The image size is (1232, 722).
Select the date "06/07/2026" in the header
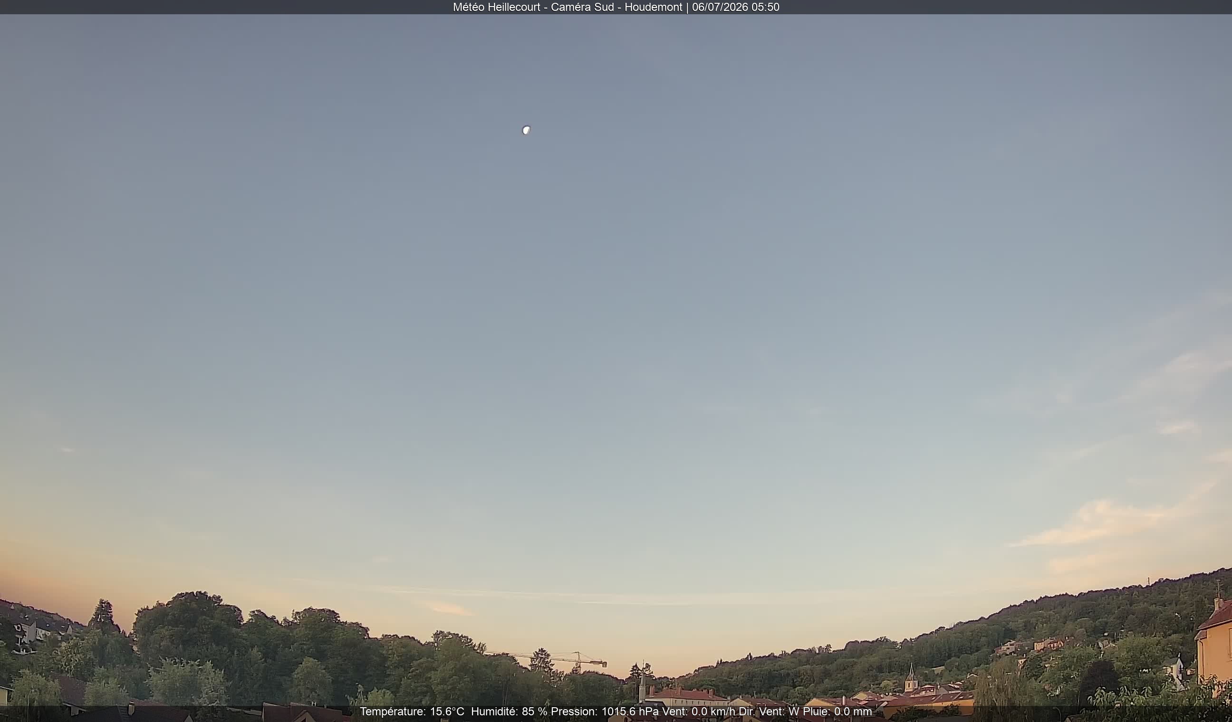click(x=720, y=7)
